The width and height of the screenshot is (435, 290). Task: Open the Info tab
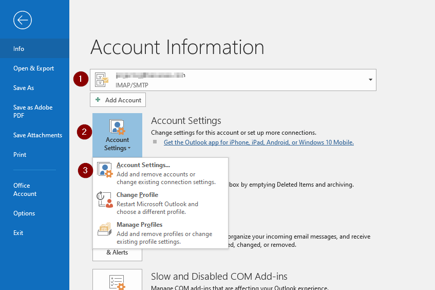(34, 49)
